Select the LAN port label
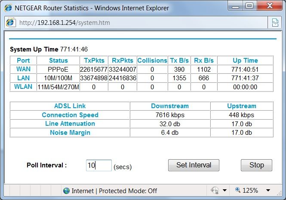Viewport: 286px width, 200px height. click(x=23, y=78)
